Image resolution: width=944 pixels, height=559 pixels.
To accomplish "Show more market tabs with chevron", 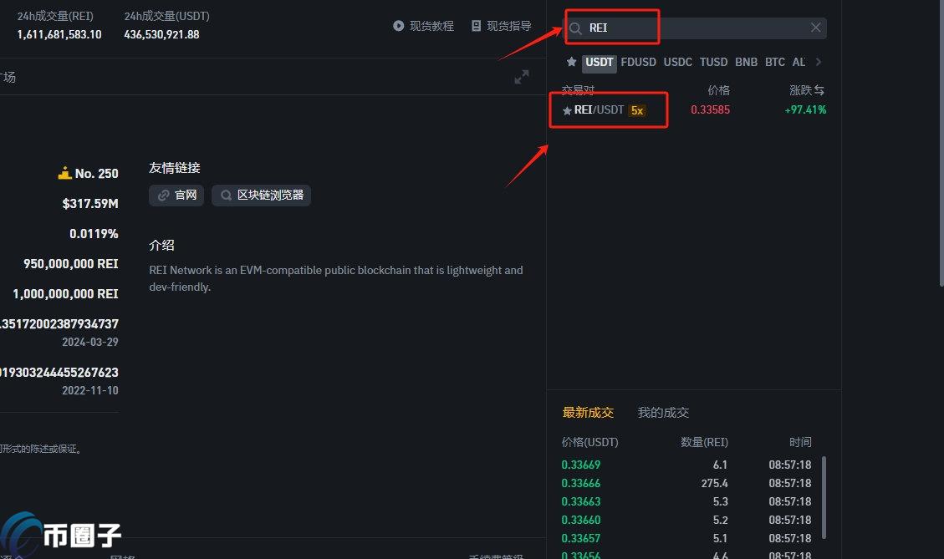I will coord(819,62).
